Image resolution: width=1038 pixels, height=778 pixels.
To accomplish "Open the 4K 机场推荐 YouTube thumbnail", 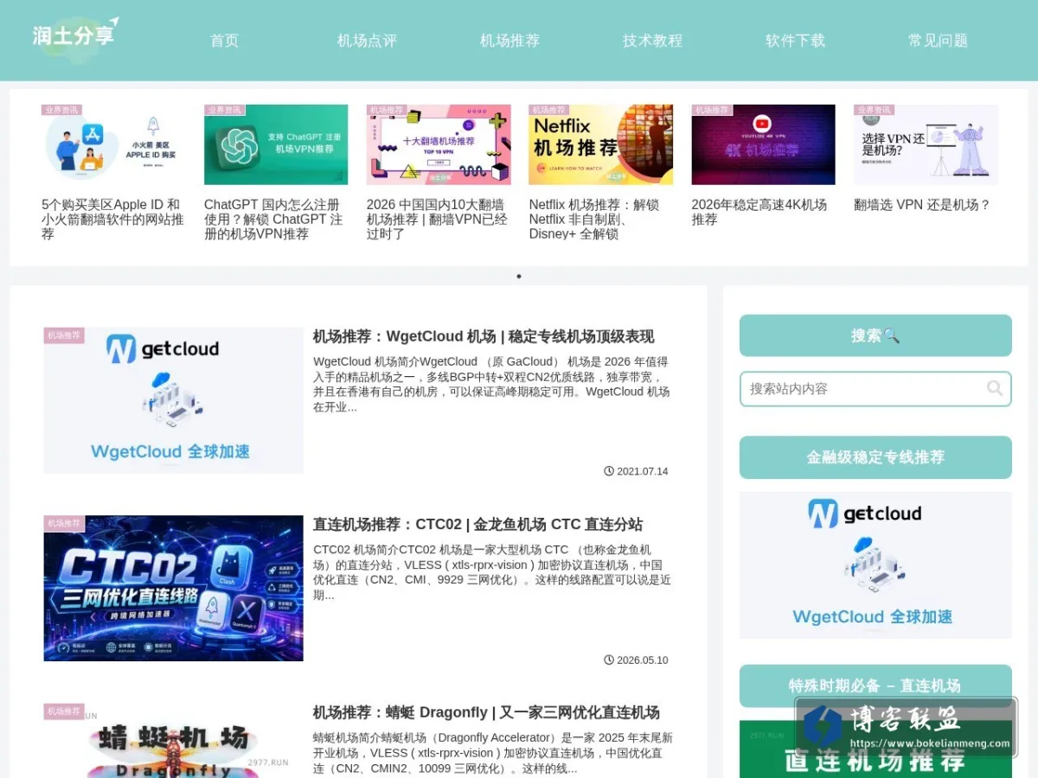I will pos(764,144).
